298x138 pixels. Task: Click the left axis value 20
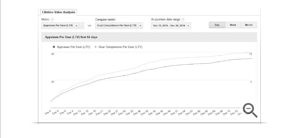pos(52,82)
